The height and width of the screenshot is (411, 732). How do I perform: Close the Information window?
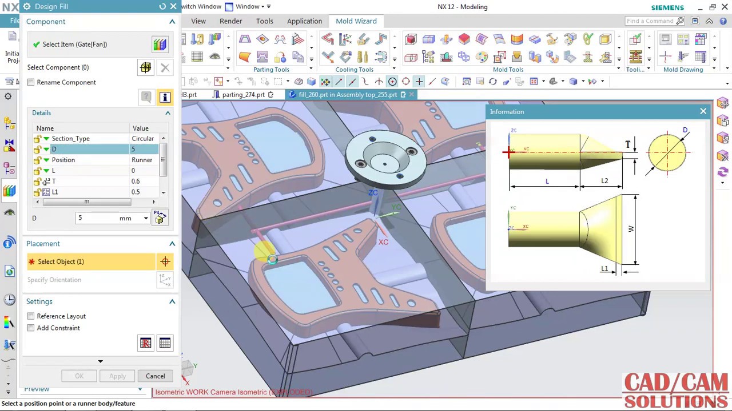[x=703, y=111]
